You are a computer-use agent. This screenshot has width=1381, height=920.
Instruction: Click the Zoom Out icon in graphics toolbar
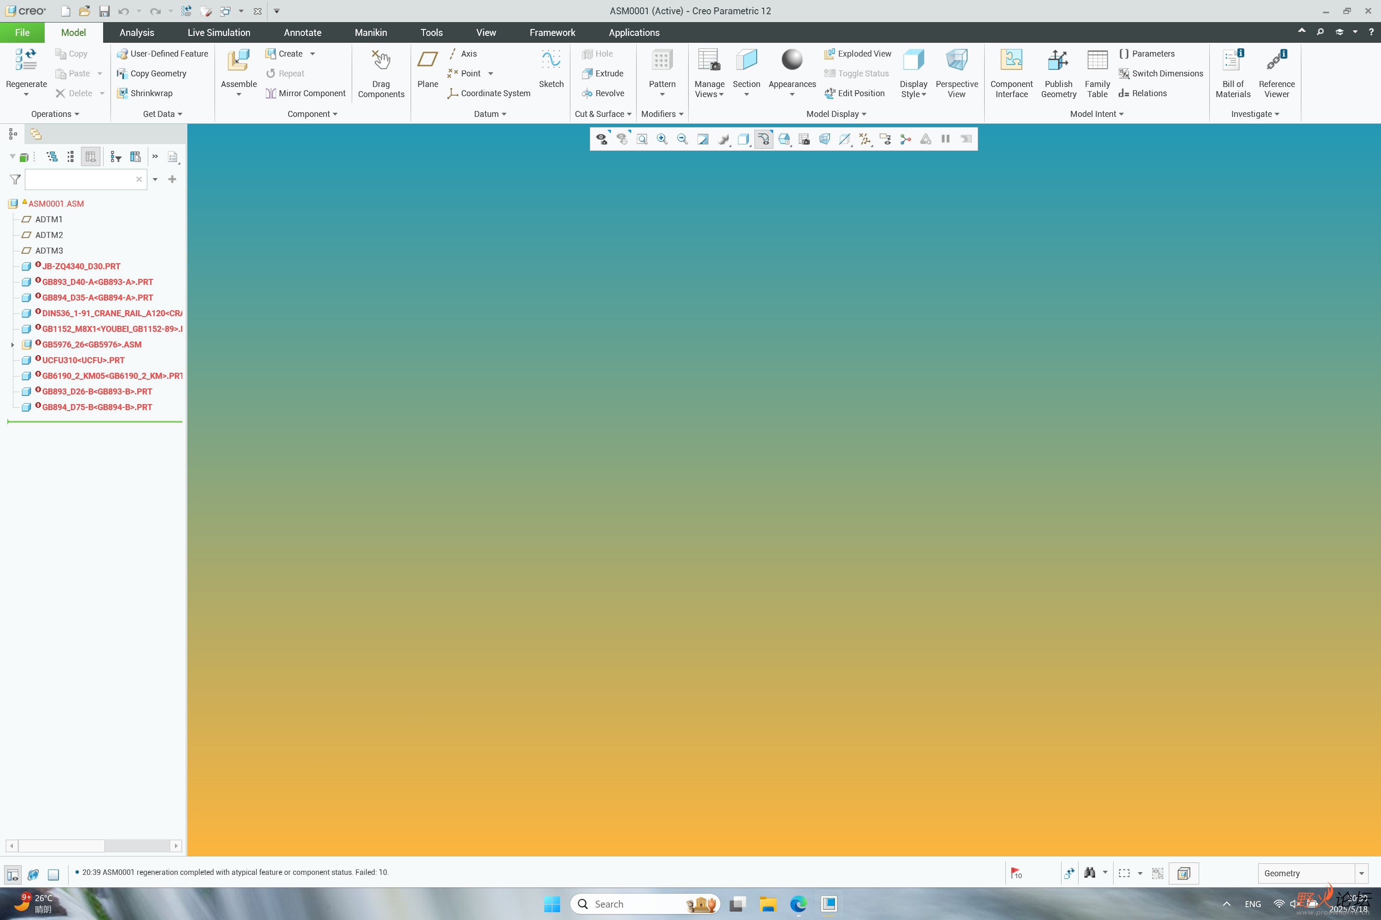tap(682, 139)
